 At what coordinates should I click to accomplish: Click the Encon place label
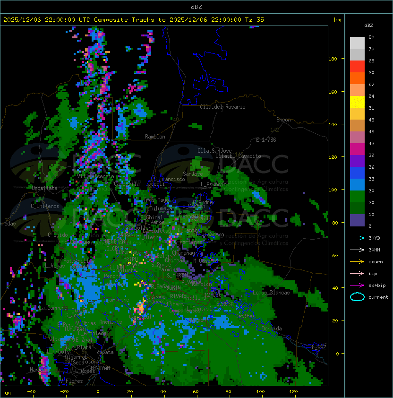[x=283, y=120]
